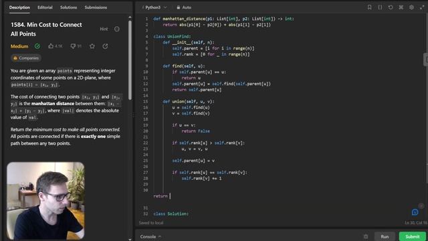Click the inline 'points' code term in description
Screen dimensions: 428x241
(x=65, y=71)
